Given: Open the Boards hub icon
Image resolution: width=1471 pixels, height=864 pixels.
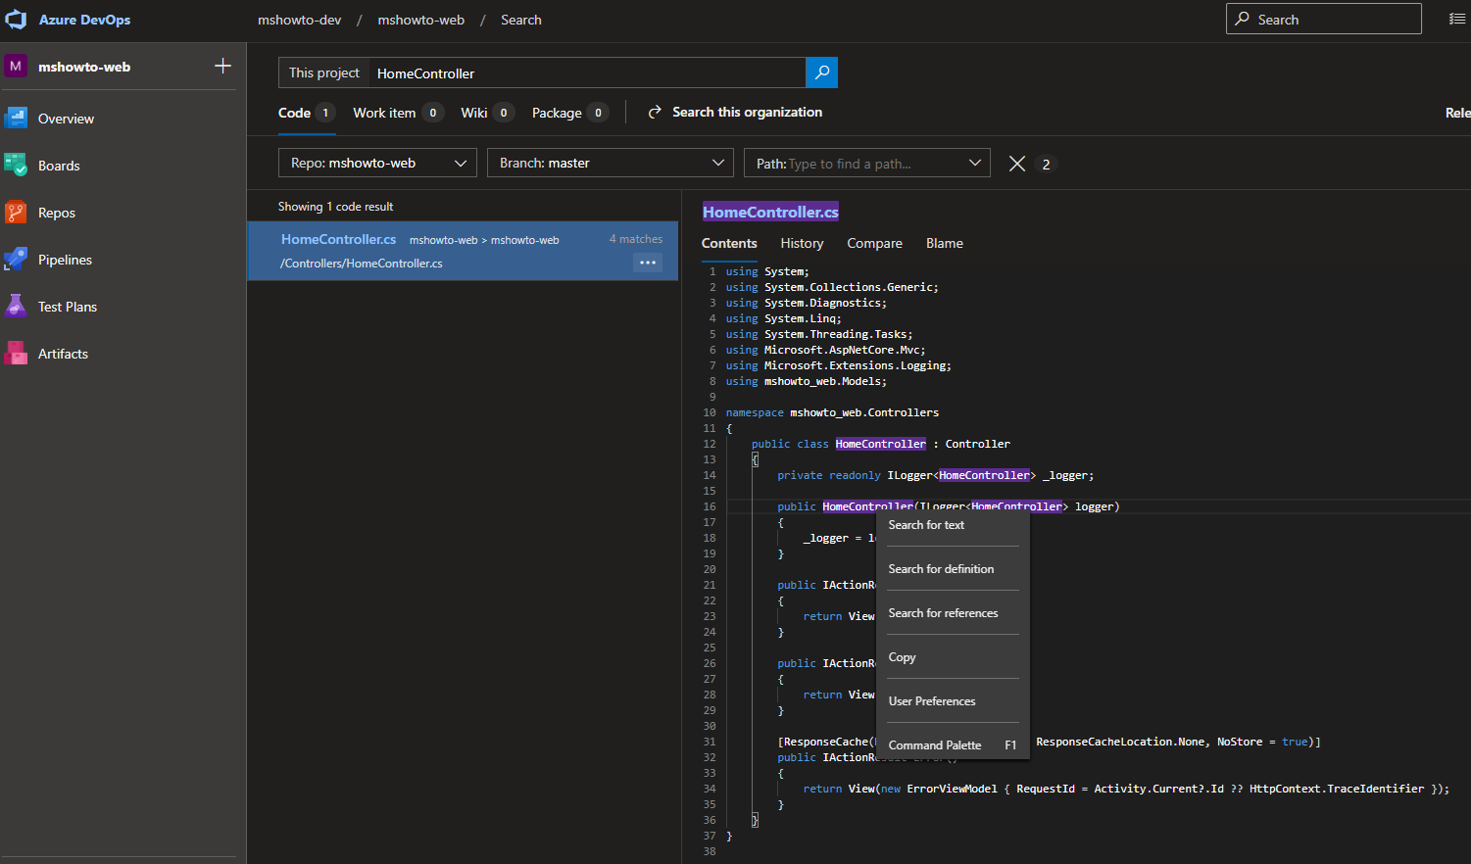Looking at the screenshot, I should coord(16,166).
